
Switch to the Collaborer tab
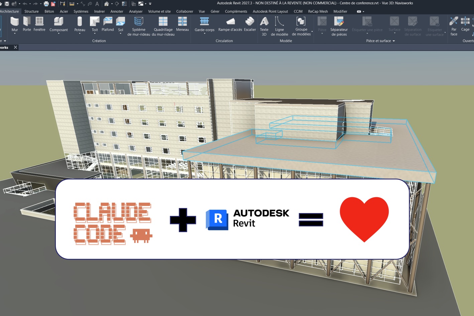185,11
